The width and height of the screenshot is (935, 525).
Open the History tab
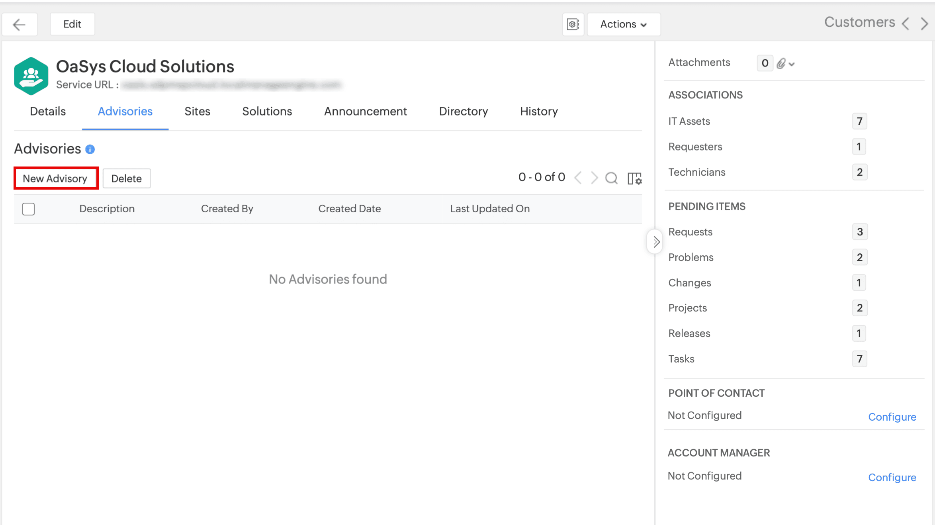pyautogui.click(x=538, y=111)
